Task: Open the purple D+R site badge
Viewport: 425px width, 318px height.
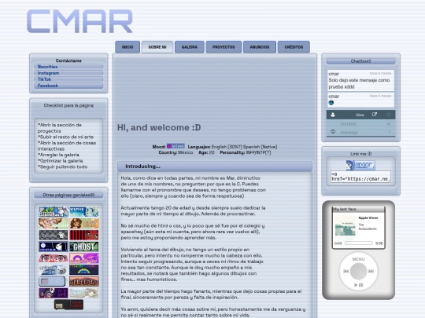Action: 54,293
